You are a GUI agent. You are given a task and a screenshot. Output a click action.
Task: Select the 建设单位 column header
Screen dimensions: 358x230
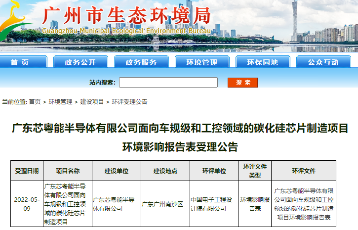117,171
